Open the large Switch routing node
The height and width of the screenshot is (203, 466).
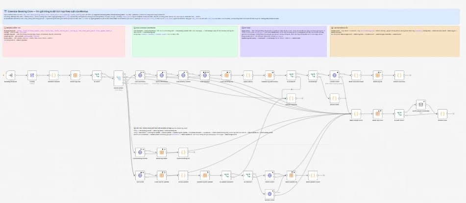point(119,78)
